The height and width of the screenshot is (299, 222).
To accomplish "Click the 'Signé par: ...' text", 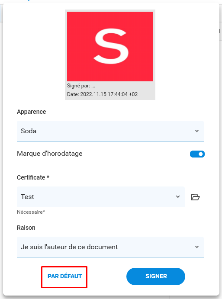I will click(x=81, y=86).
